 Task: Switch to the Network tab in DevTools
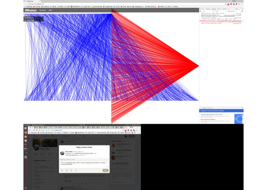click(225, 9)
